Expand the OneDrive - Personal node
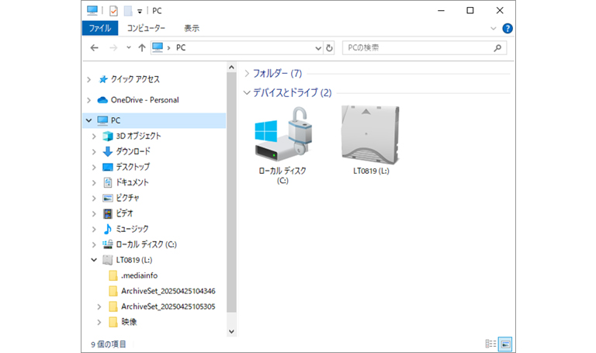 point(89,100)
